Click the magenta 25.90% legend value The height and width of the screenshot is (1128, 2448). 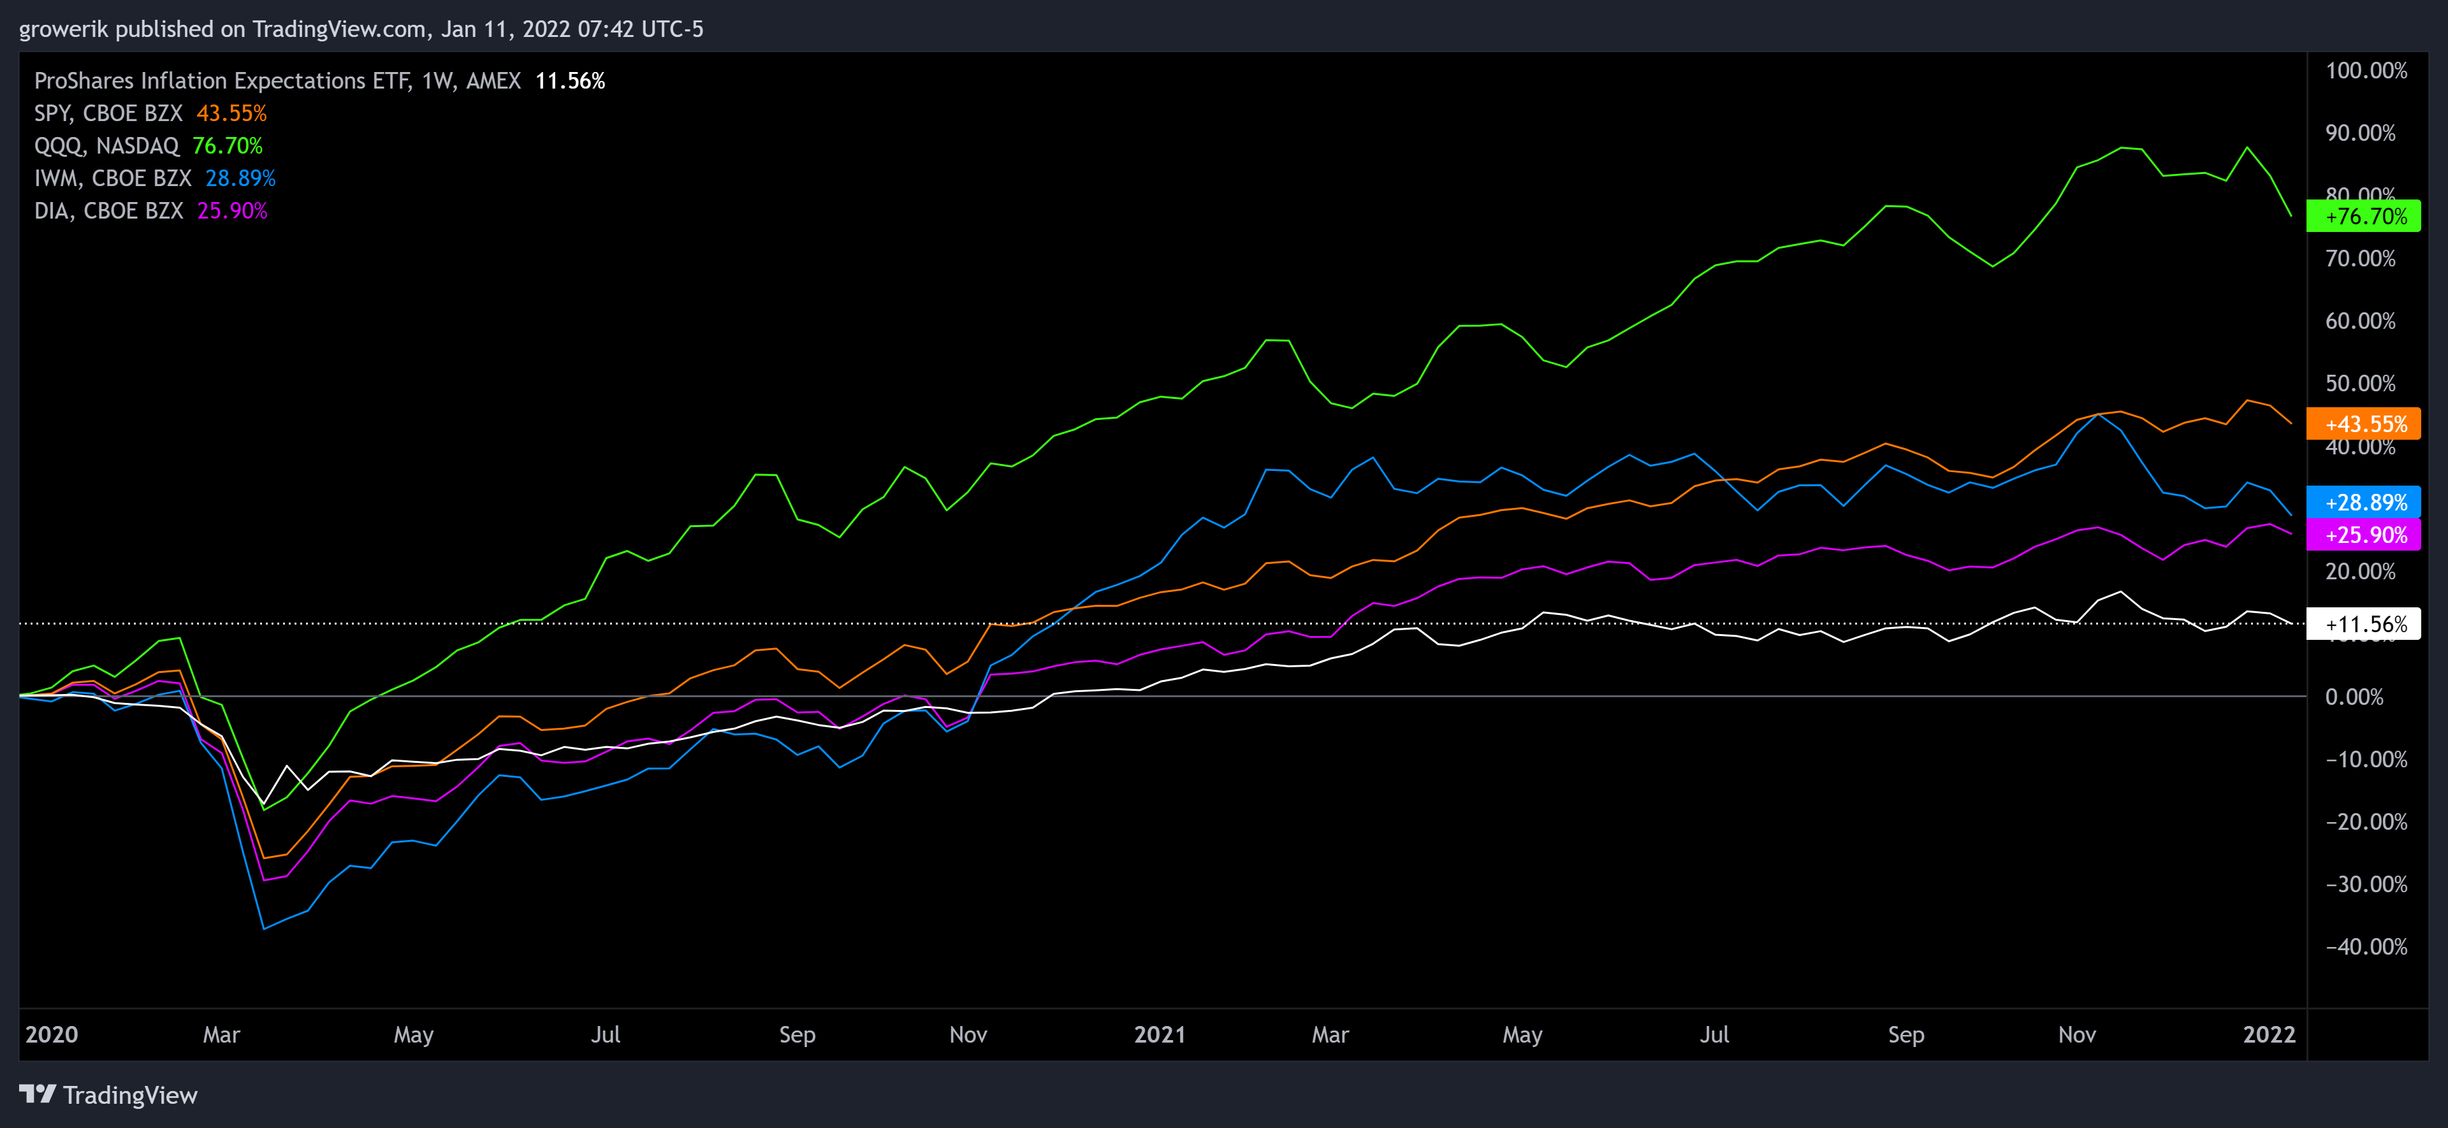[x=233, y=210]
